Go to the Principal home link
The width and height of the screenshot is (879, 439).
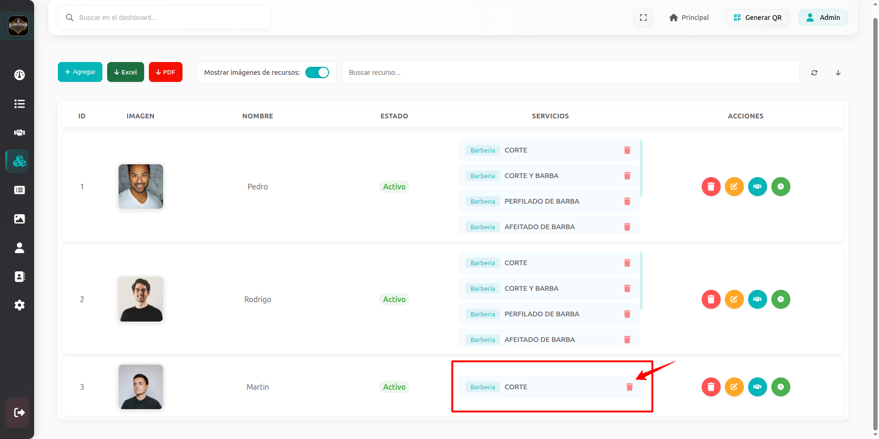pos(689,18)
